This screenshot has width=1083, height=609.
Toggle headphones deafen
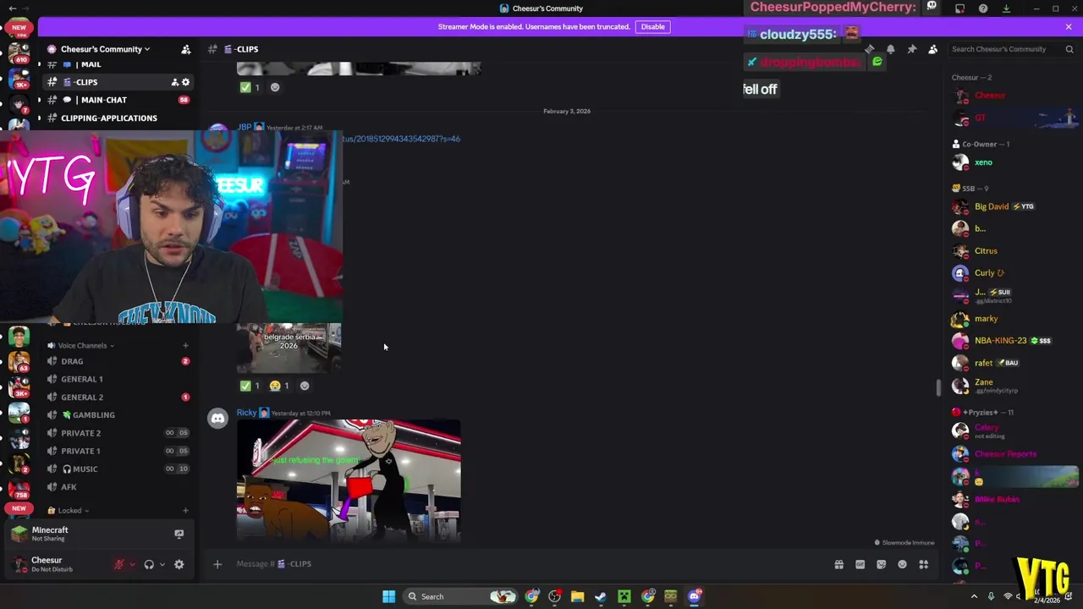pos(149,564)
